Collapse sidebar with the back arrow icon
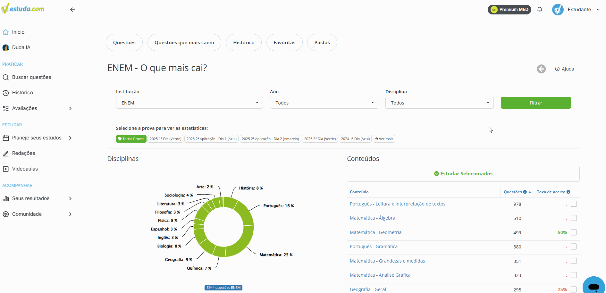 (x=72, y=10)
